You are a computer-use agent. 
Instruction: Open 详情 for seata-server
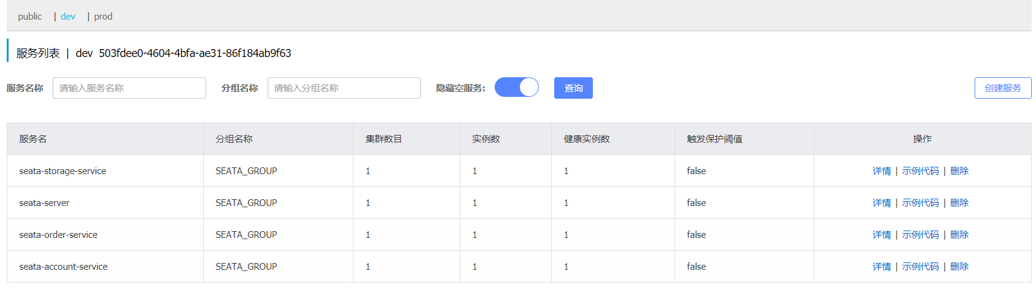[882, 203]
